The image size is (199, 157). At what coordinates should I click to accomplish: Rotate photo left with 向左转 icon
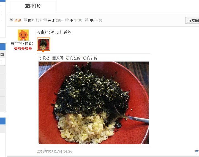point(67,58)
